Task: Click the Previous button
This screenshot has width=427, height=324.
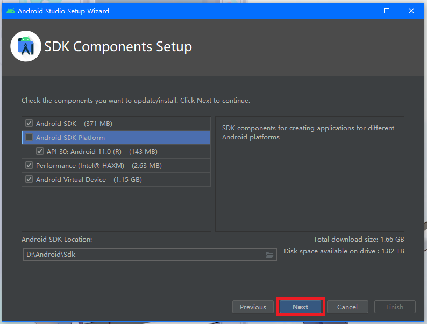Action: pyautogui.click(x=253, y=307)
